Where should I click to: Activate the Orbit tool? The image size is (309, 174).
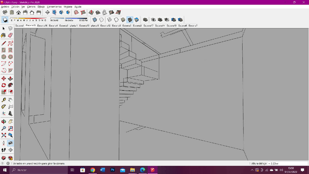(4, 121)
